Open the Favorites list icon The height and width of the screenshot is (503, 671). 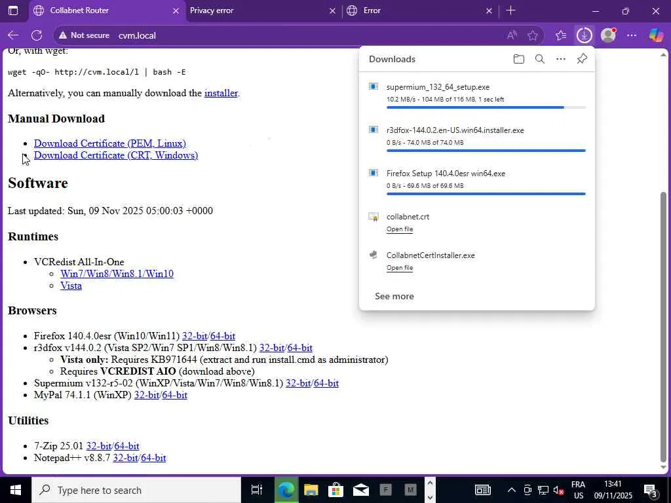coord(561,35)
